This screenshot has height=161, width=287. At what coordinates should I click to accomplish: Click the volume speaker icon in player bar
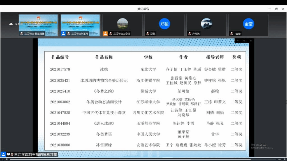click(6, 159)
